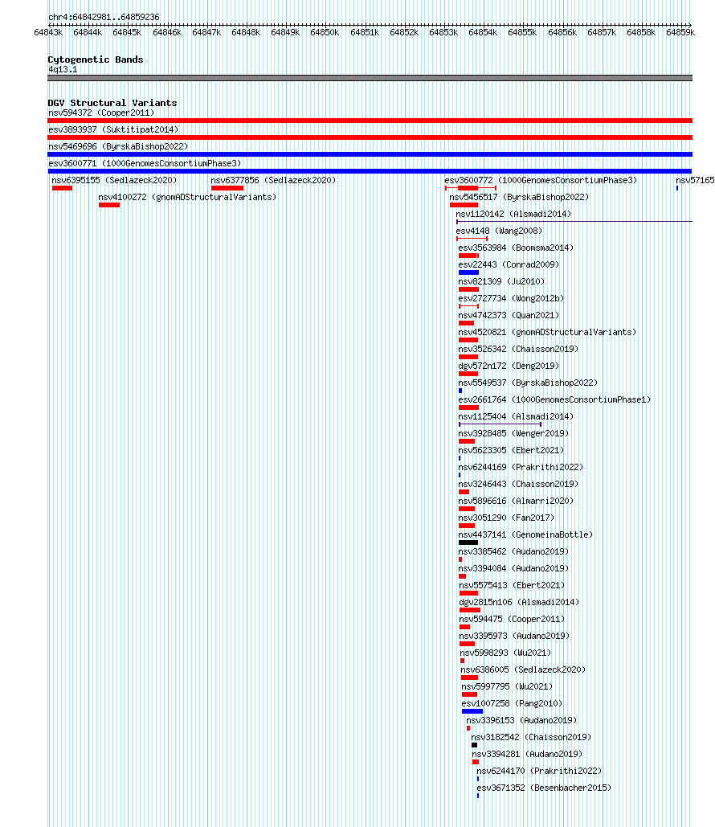Viewport: 715px width, 827px height.
Task: Click nsv1120142 (Alsmadi2014) label
Action: pyautogui.click(x=513, y=214)
